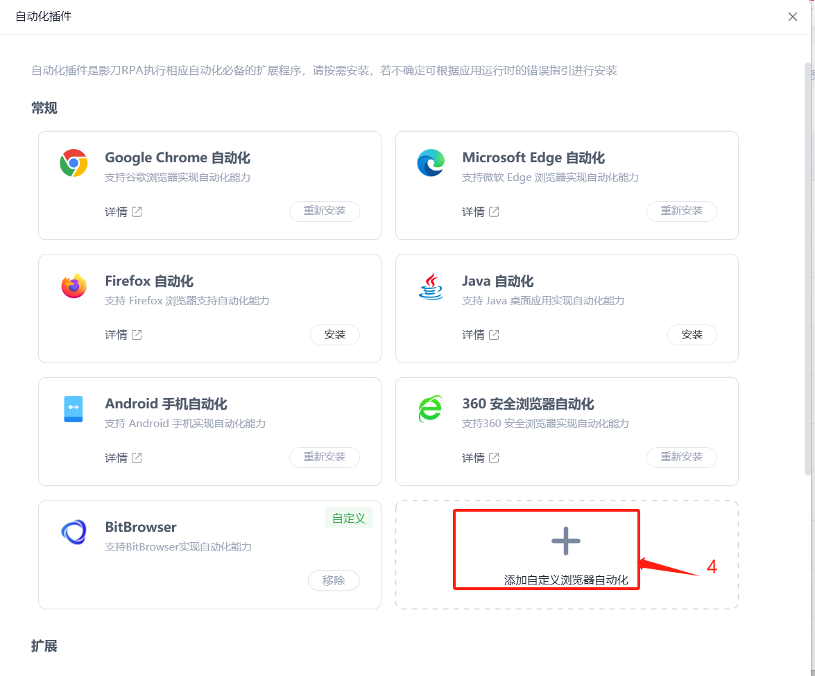The width and height of the screenshot is (815, 676).
Task: Click the Microsoft Edge browser icon
Action: click(431, 163)
